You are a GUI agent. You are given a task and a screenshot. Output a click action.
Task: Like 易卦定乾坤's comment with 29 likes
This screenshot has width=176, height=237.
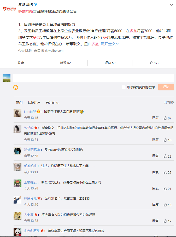[x=167, y=156]
